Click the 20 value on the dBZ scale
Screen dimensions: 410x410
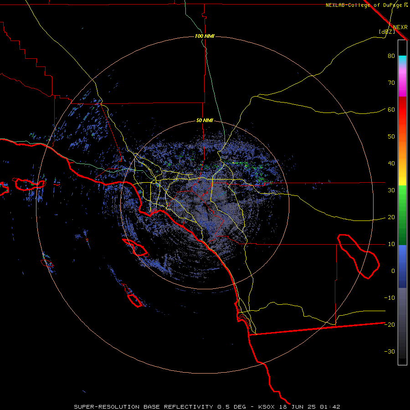pyautogui.click(x=391, y=217)
